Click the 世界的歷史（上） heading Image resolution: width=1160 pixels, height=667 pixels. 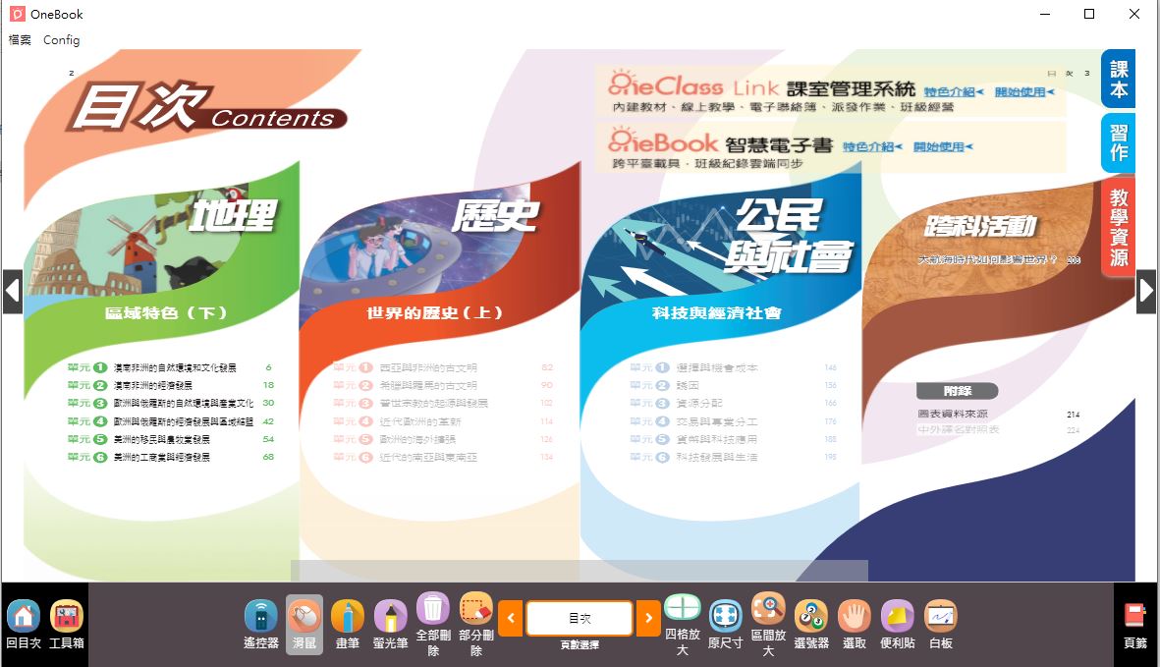click(435, 312)
